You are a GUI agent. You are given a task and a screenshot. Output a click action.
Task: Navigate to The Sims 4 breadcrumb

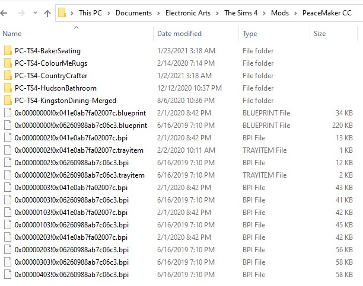(241, 12)
